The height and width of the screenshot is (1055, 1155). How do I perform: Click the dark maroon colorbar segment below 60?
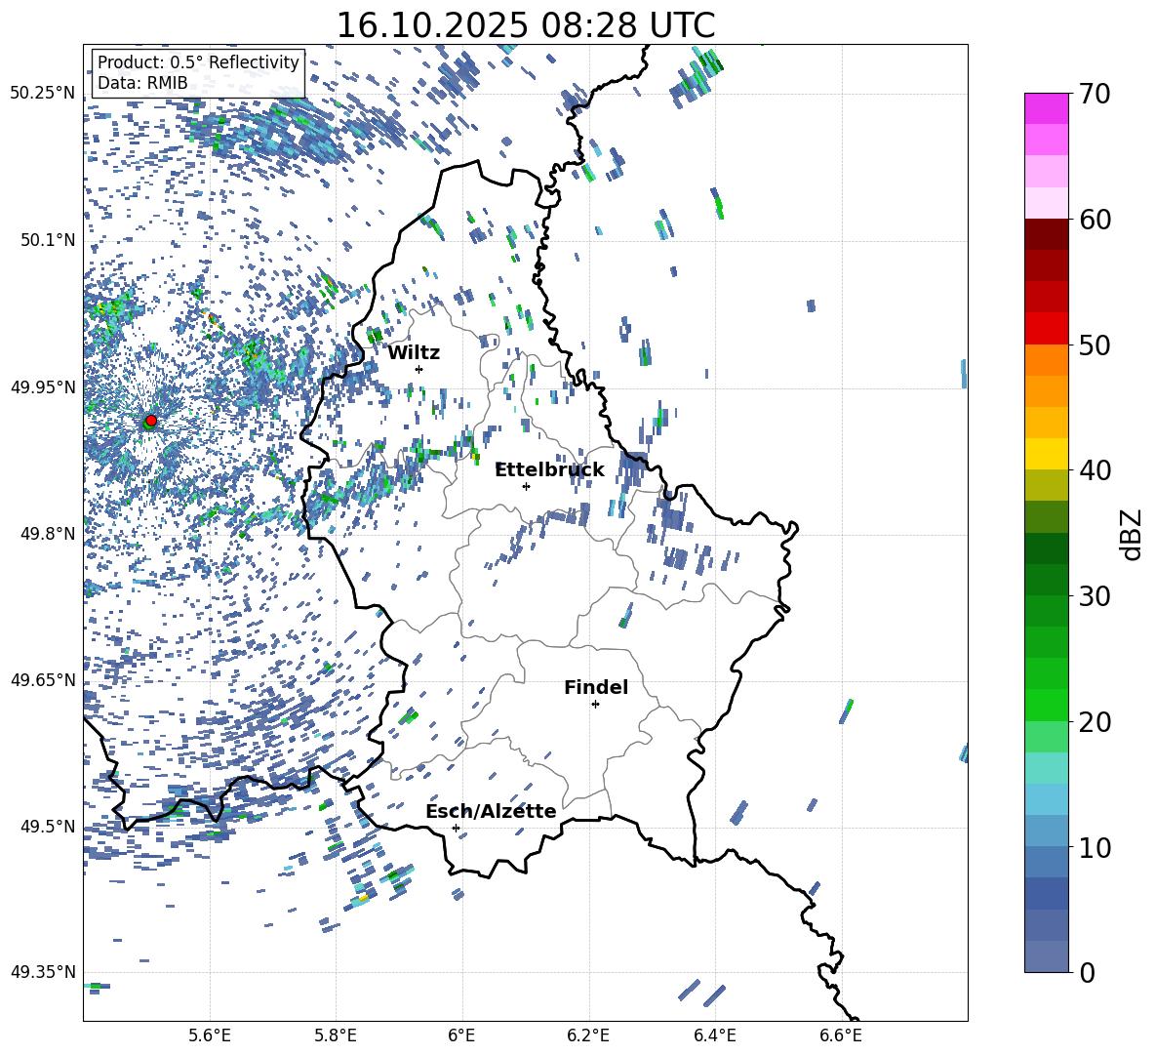1046,235
